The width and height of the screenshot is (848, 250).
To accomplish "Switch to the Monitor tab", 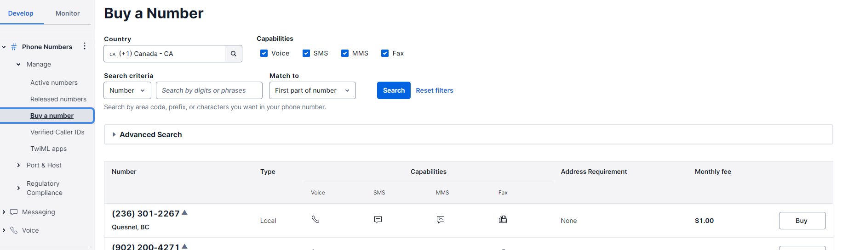I will [x=68, y=13].
